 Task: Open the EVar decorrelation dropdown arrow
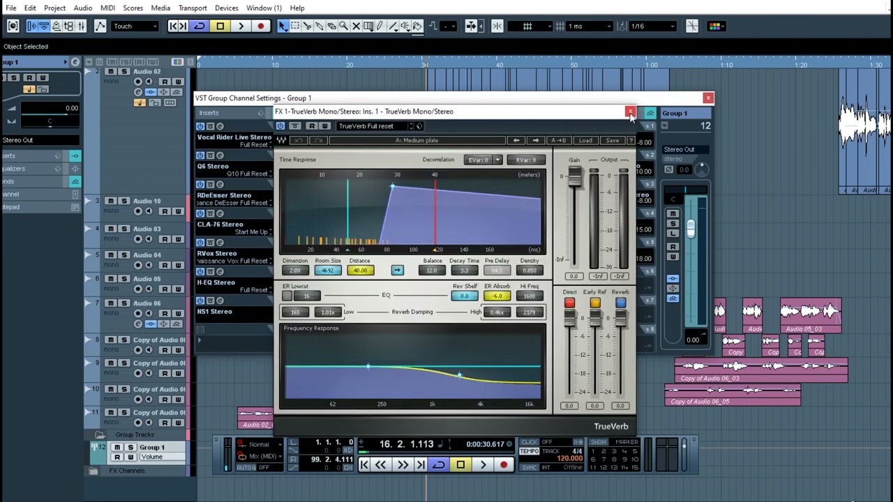[x=497, y=160]
